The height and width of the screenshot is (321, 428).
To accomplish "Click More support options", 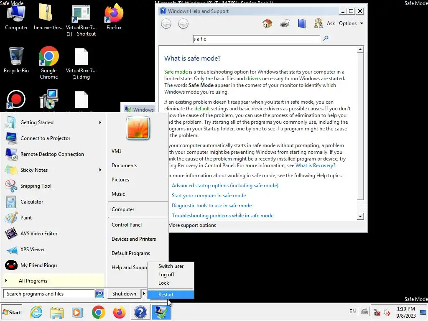I will pos(192,225).
